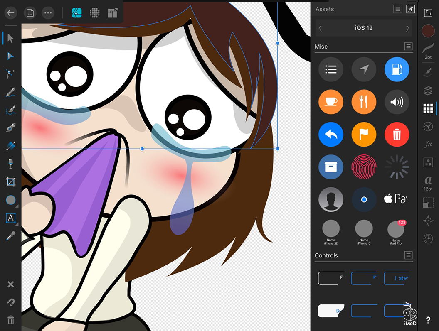Image resolution: width=439 pixels, height=331 pixels.
Task: Go back using the back arrow
Action: [x=10, y=13]
